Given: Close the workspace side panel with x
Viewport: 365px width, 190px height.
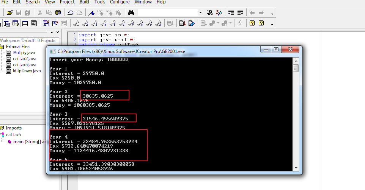Looking at the screenshot, I should (x=58, y=32).
